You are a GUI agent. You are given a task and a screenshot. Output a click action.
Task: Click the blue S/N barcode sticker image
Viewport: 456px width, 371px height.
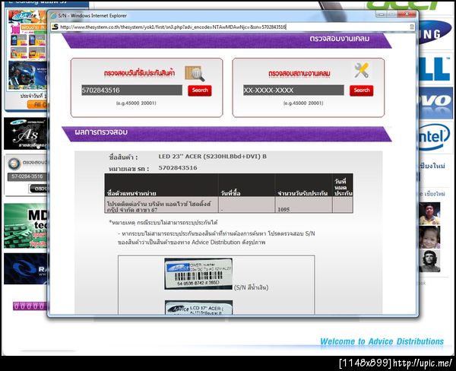click(198, 274)
